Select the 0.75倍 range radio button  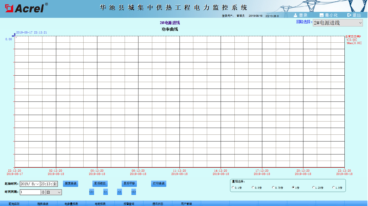coord(273,187)
